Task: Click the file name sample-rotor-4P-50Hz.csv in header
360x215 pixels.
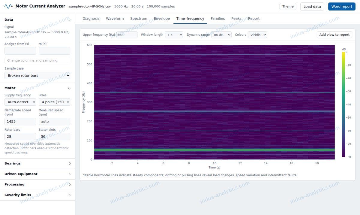Action: 90,7
